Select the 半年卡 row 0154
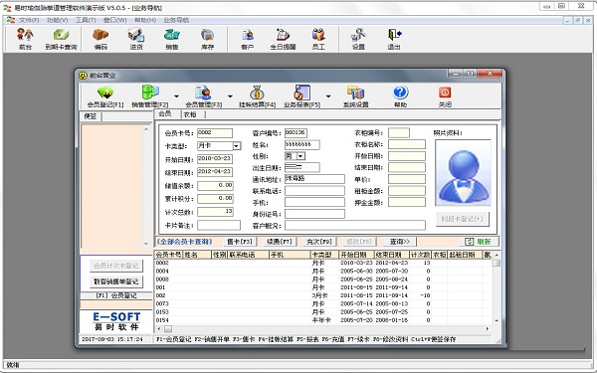Viewport: 597px width, 373px height. tap(323, 320)
